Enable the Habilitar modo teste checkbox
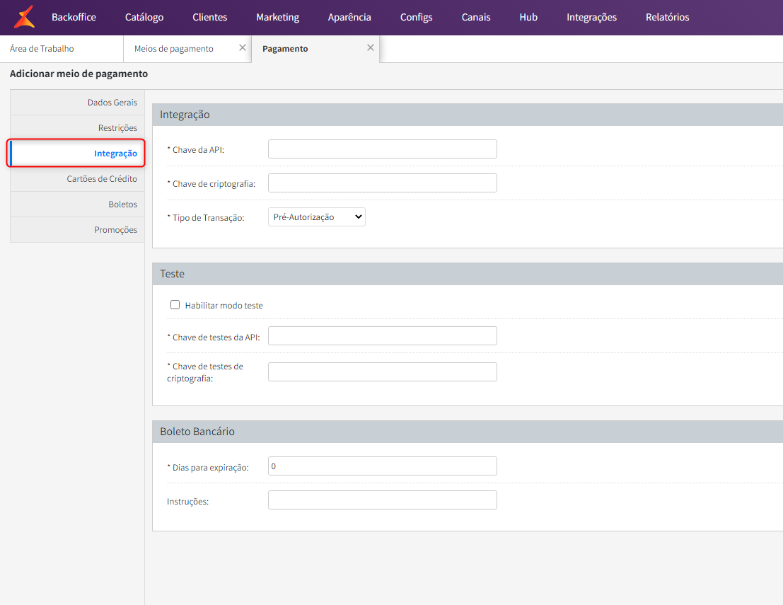The image size is (783, 605). 175,305
